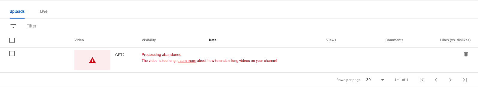Click the Comments column header
The height and width of the screenshot is (110, 478).
click(x=394, y=40)
